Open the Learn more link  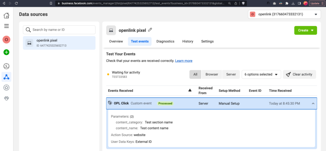[184, 61]
